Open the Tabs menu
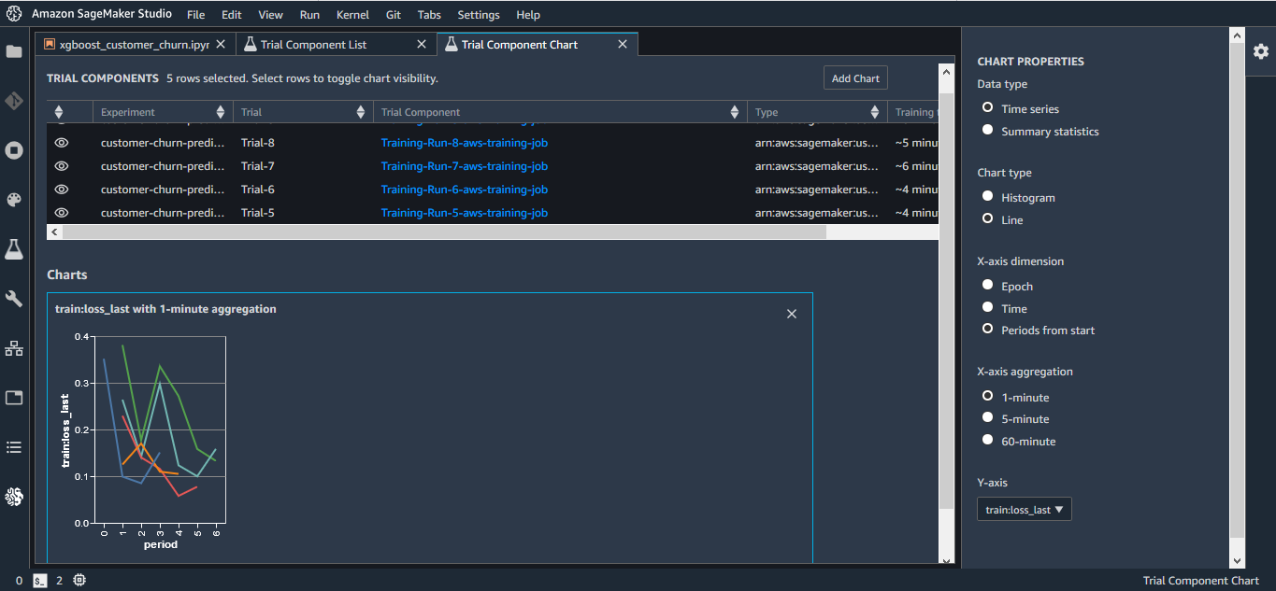The height and width of the screenshot is (591, 1276). [429, 15]
